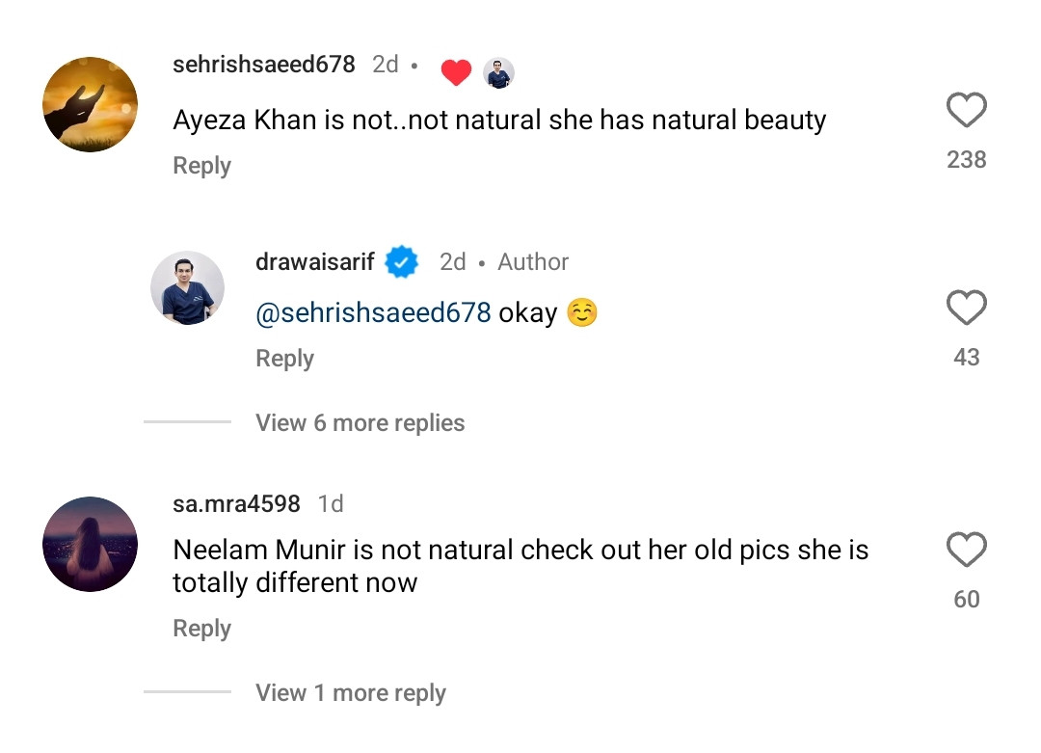Like sa.mra4598's comment with heart icon

point(966,551)
